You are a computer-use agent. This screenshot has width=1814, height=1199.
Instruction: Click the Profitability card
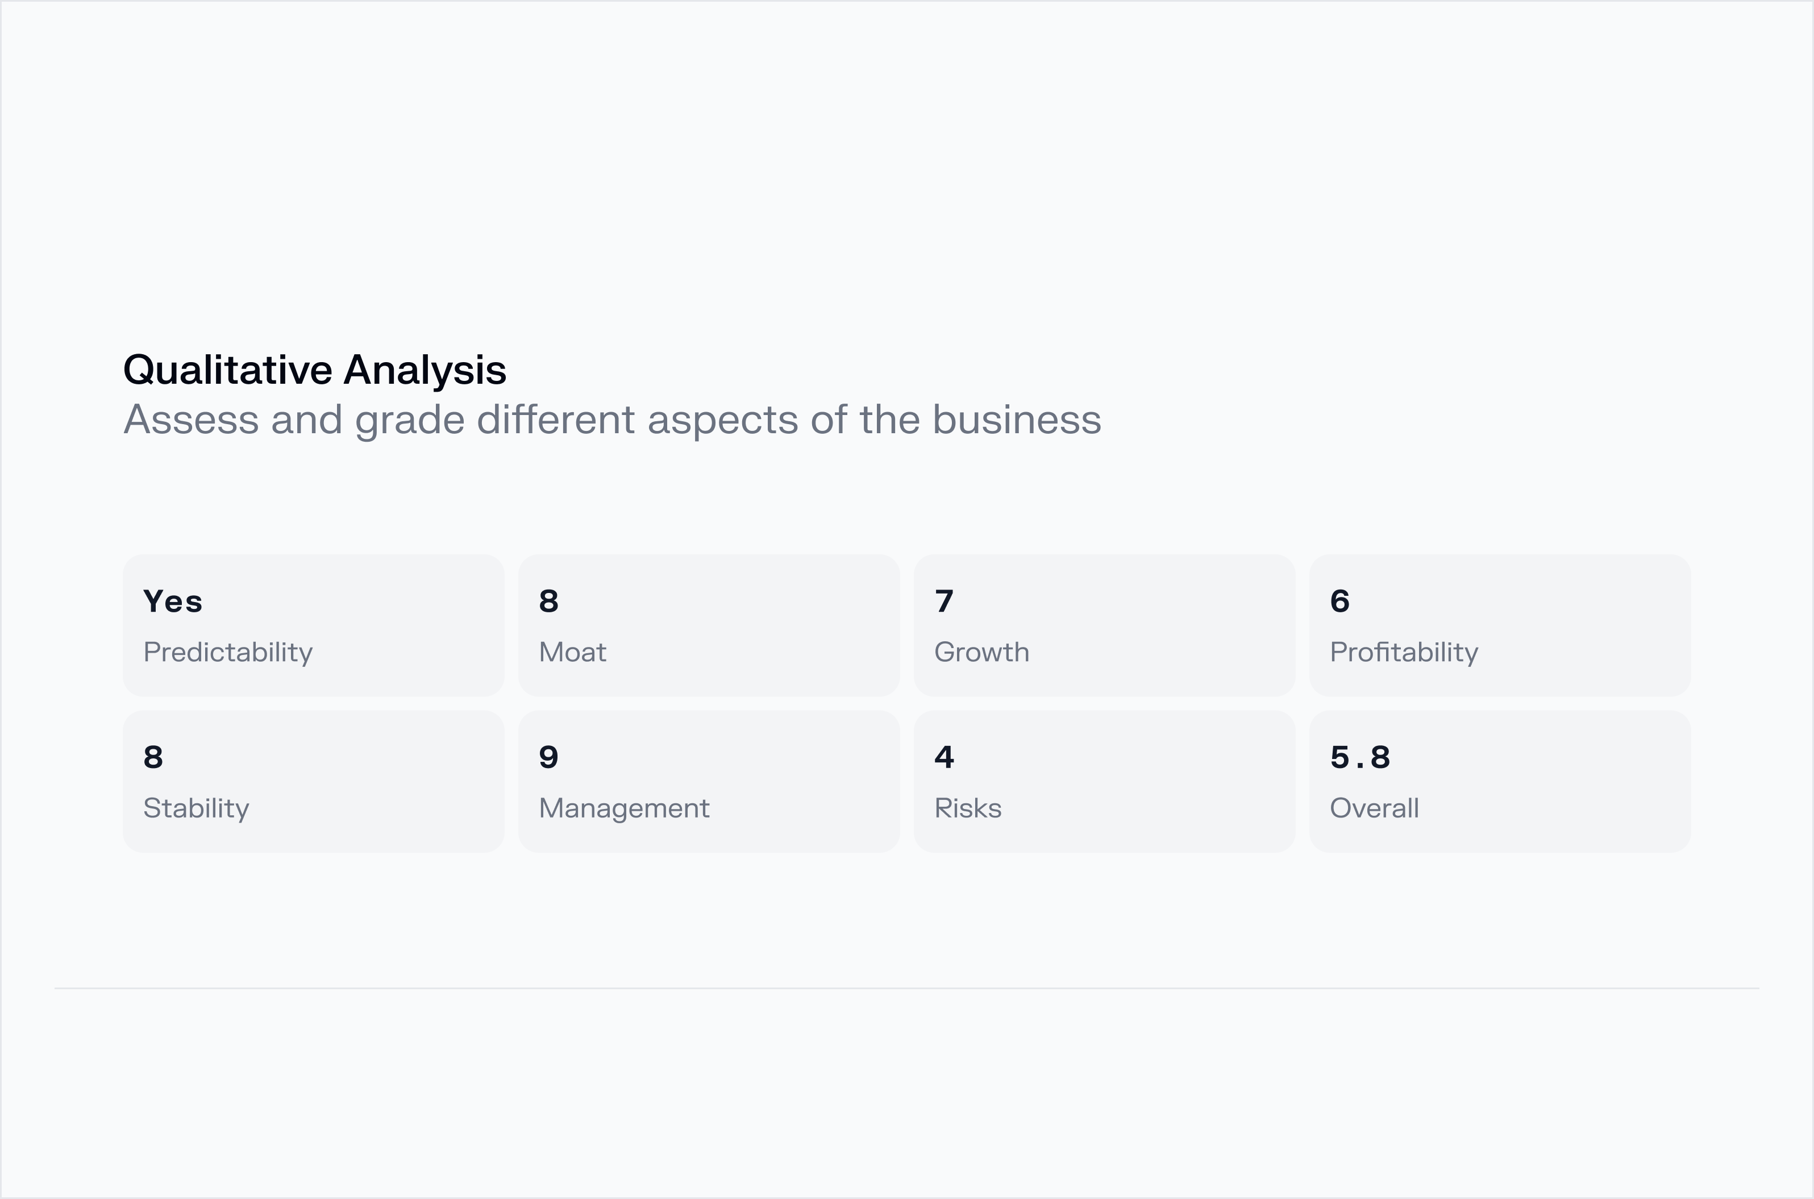[x=1499, y=625]
